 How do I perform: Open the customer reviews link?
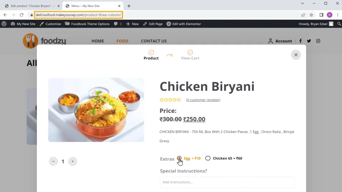tap(203, 100)
